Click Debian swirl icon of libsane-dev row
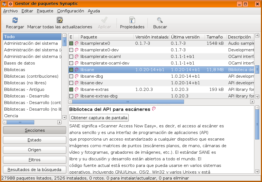Screen dimensions: 262x182 [77, 83]
